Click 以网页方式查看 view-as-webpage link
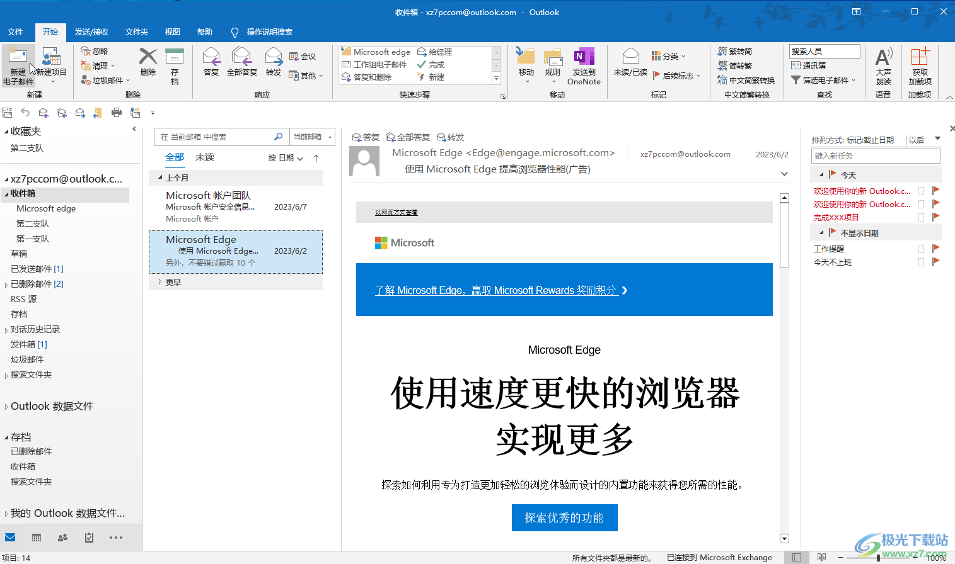Image resolution: width=955 pixels, height=564 pixels. (396, 213)
